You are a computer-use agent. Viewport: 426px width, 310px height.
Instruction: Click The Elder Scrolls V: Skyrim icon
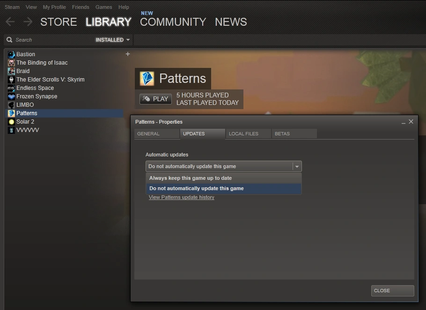point(12,79)
